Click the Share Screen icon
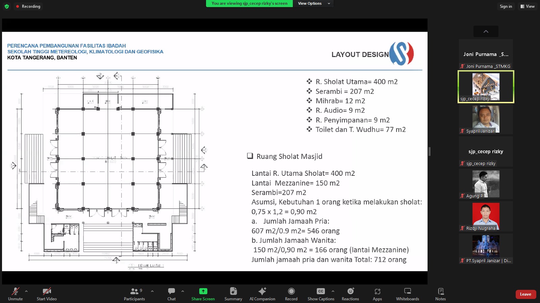540x303 pixels. 203,292
